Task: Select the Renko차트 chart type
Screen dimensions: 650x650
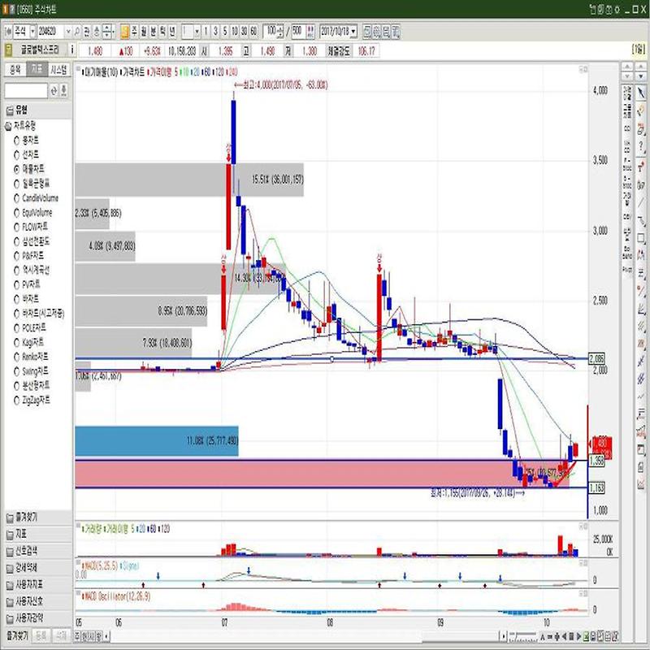Action: tap(31, 357)
